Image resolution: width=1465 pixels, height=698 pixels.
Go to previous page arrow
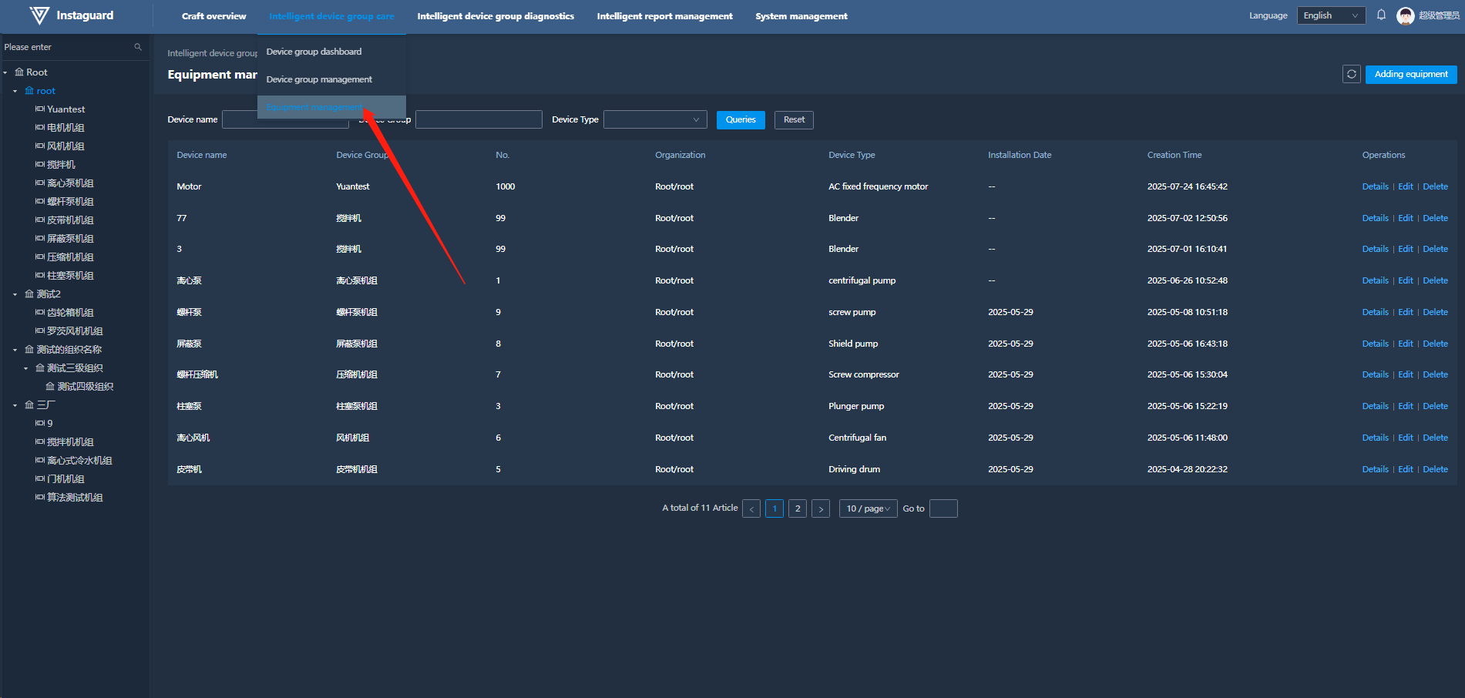pyautogui.click(x=751, y=508)
